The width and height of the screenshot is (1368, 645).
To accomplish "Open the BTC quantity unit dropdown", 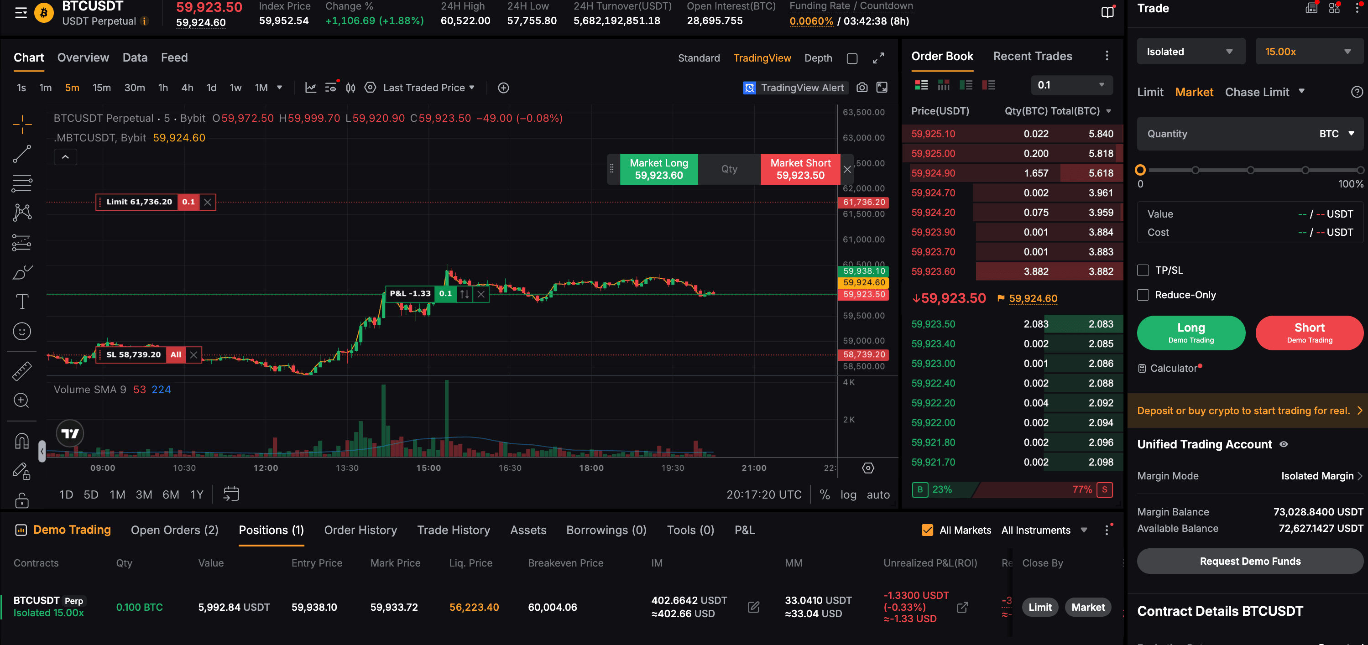I will (x=1336, y=134).
